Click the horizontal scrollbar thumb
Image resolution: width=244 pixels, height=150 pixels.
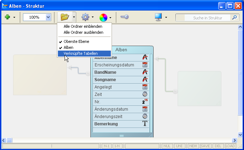pos(9,141)
